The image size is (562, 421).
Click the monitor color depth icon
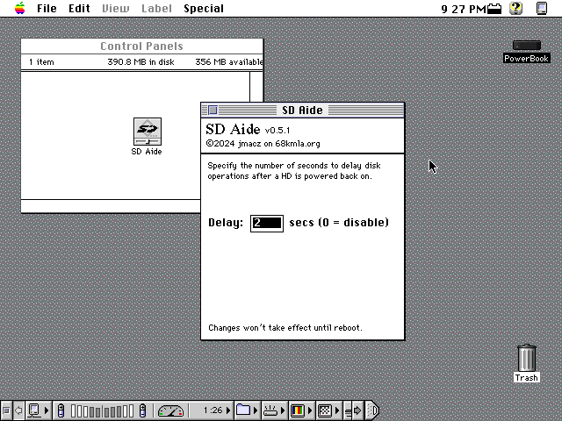tap(298, 410)
